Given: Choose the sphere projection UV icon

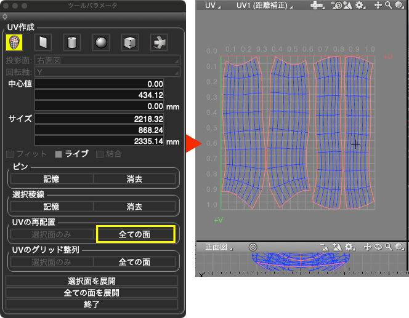Looking at the screenshot, I should click(x=101, y=42).
